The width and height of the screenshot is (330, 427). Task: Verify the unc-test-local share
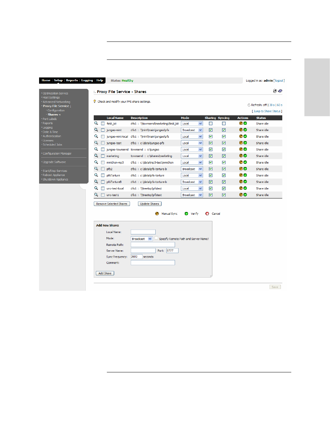[x=245, y=188]
